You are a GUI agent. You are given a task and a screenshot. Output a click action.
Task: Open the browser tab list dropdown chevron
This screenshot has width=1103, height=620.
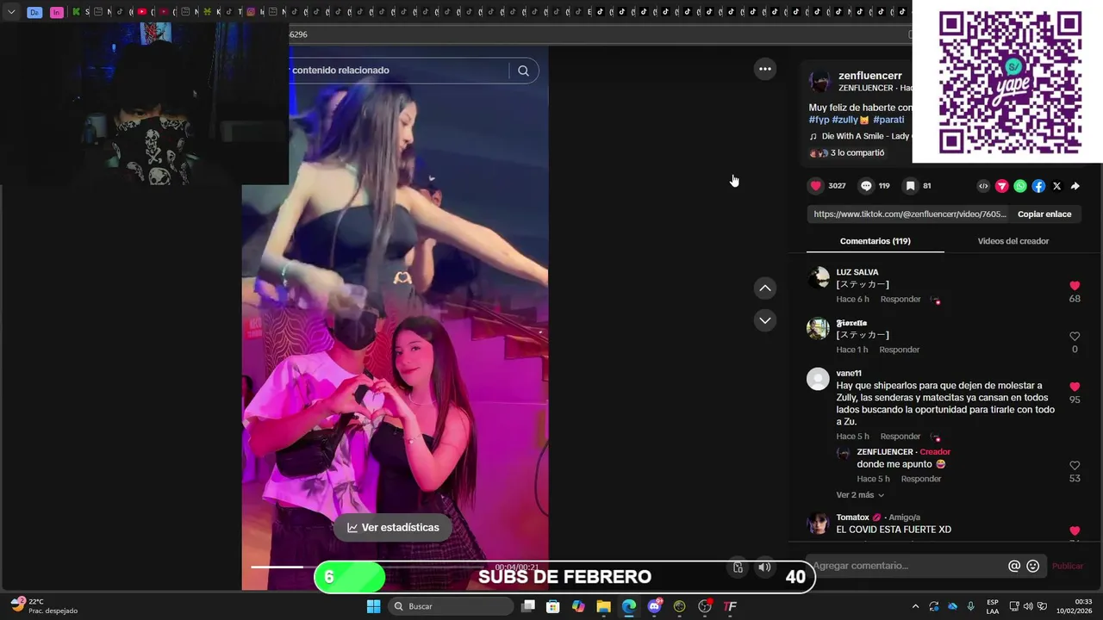tap(11, 12)
